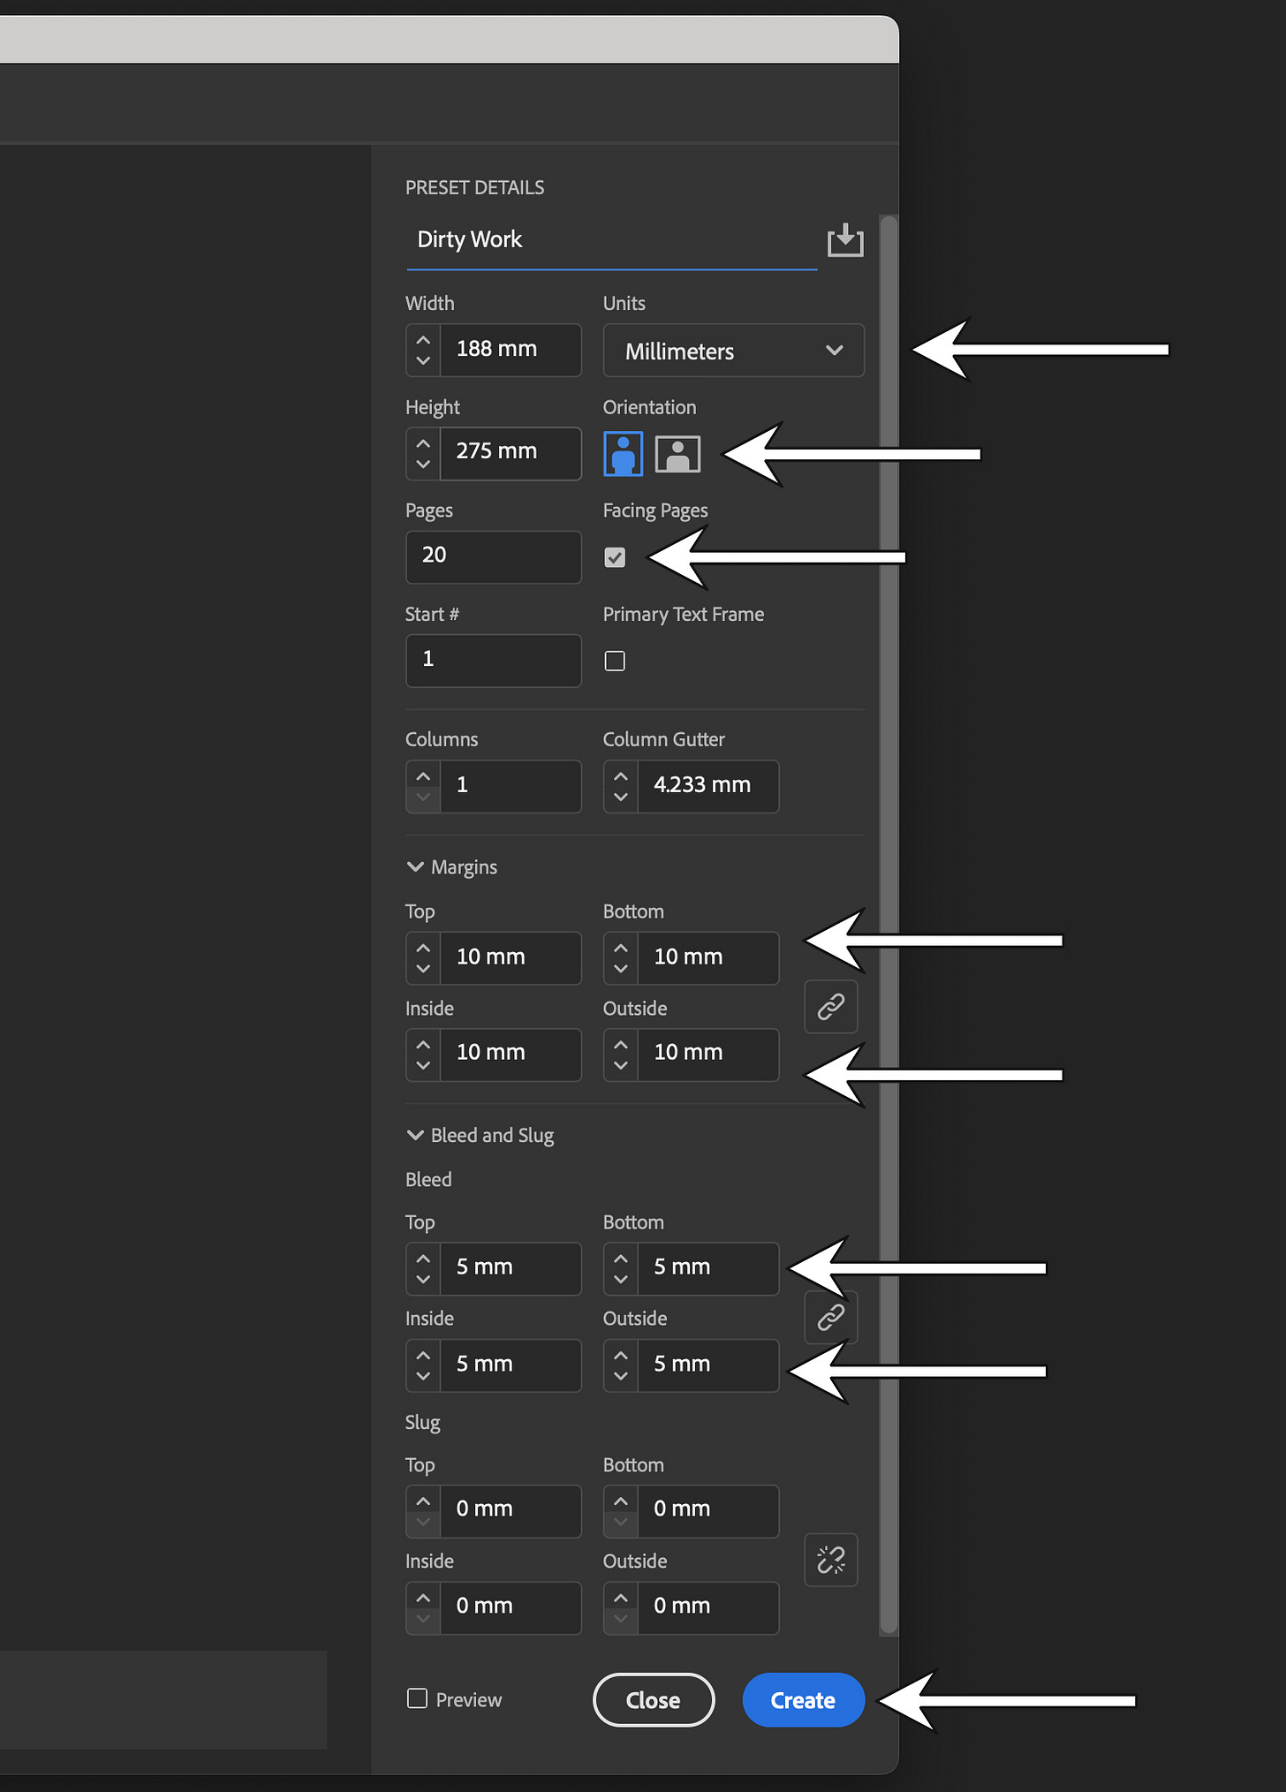Click the Margins Inside 10 mm field
Screen dimensions: 1286x1792
[x=511, y=1055]
